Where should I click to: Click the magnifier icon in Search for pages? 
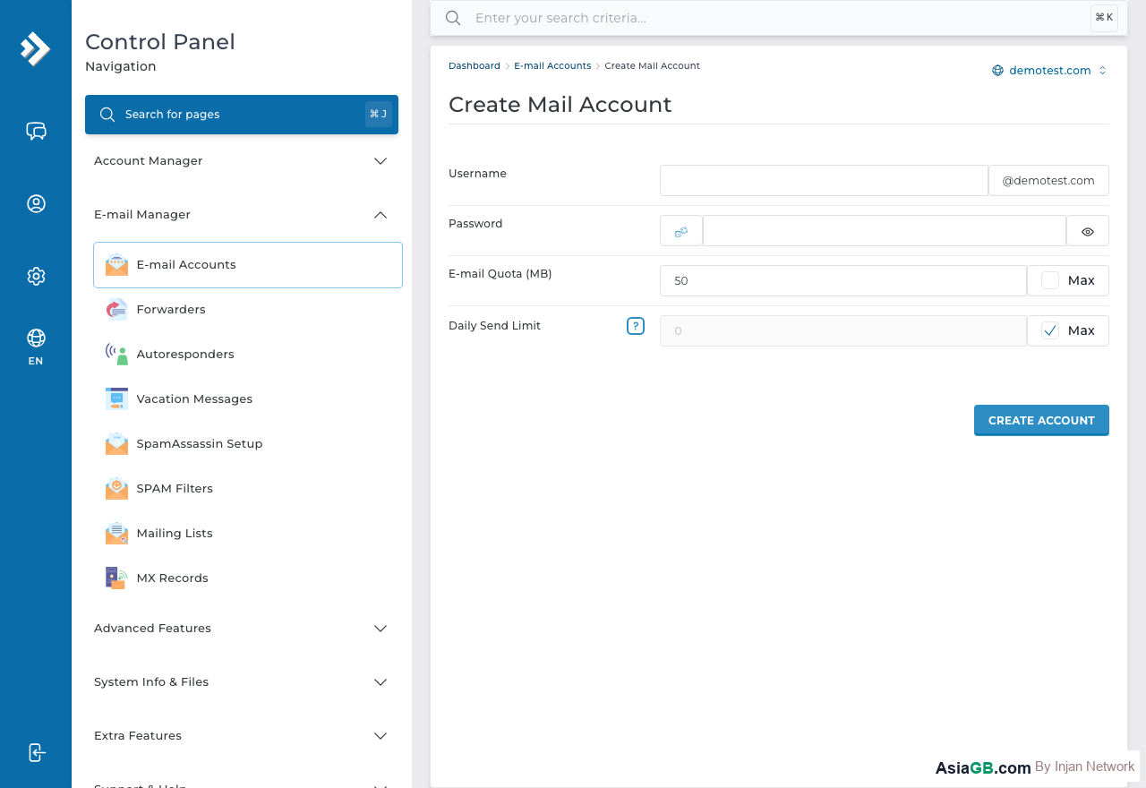coord(107,115)
